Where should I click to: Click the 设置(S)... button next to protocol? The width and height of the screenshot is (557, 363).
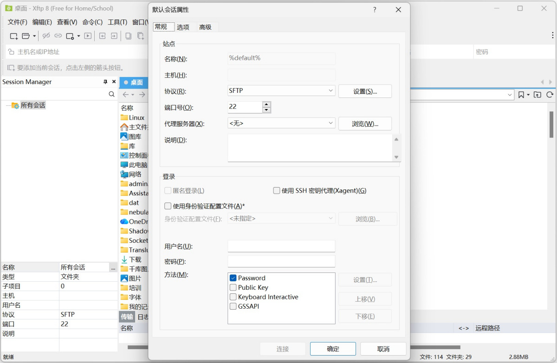pyautogui.click(x=365, y=91)
